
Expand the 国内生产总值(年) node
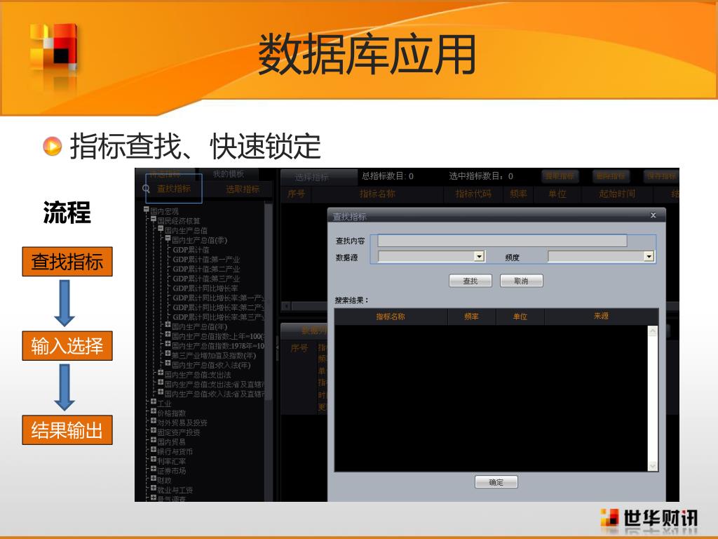click(x=168, y=325)
